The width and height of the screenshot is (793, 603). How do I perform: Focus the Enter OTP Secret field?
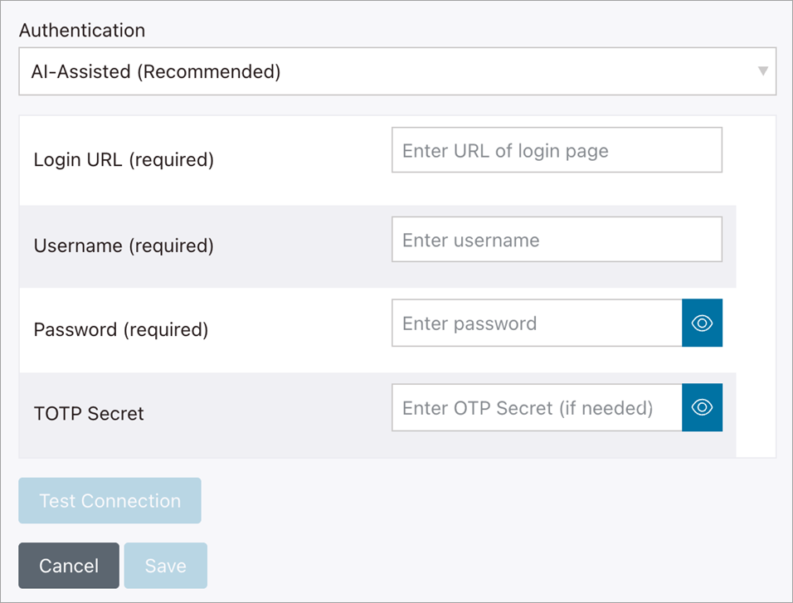pos(536,407)
